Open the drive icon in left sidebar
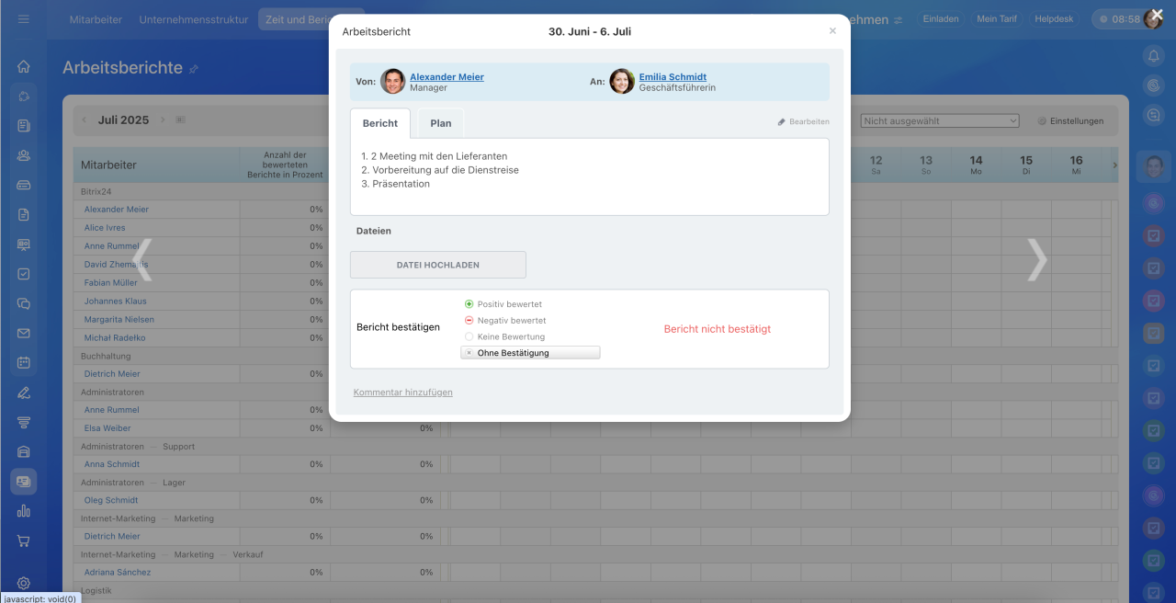This screenshot has width=1176, height=603. 24,185
